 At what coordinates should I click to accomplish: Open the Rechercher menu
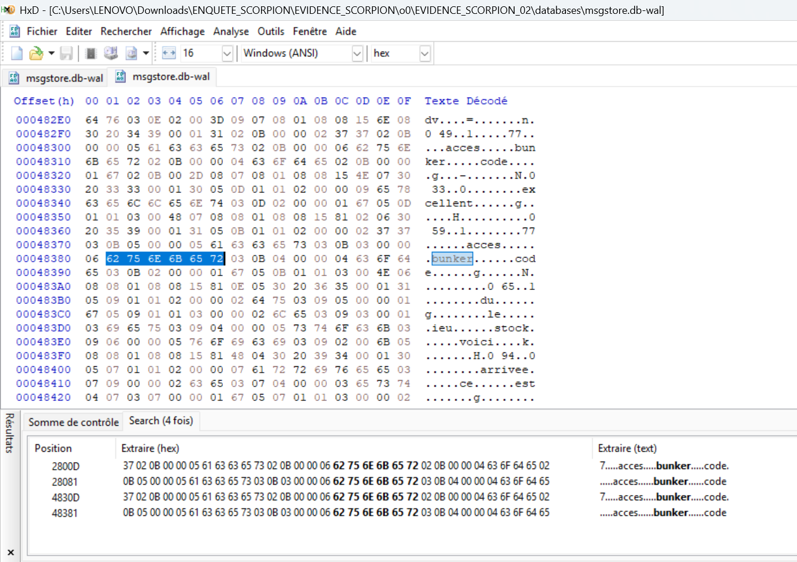coord(126,31)
